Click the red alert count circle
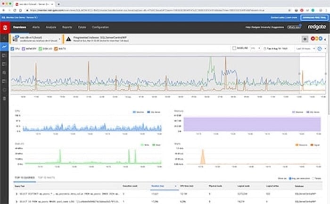Viewport: 330px width, 204px height. pos(313,39)
